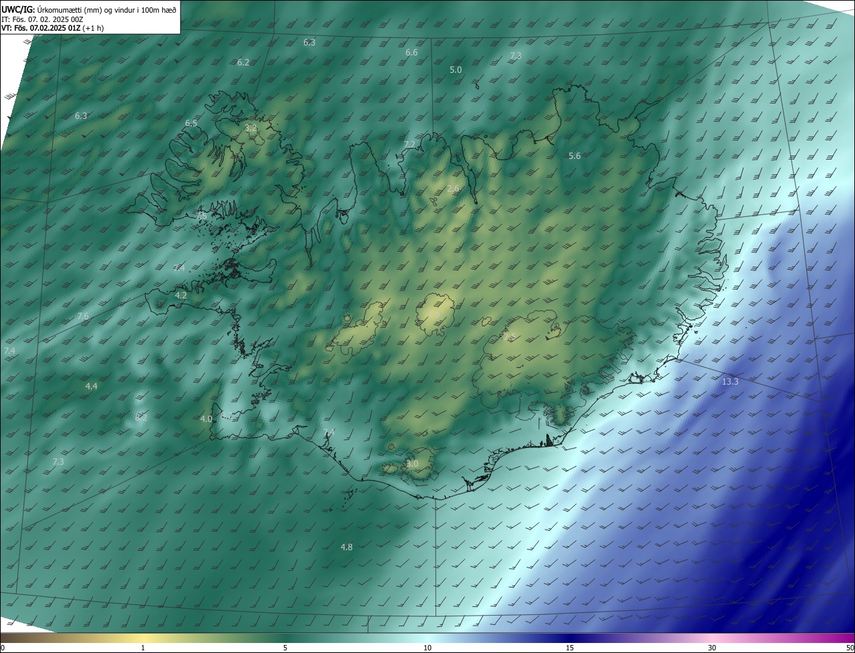Click the 7.6 map value

(x=83, y=316)
